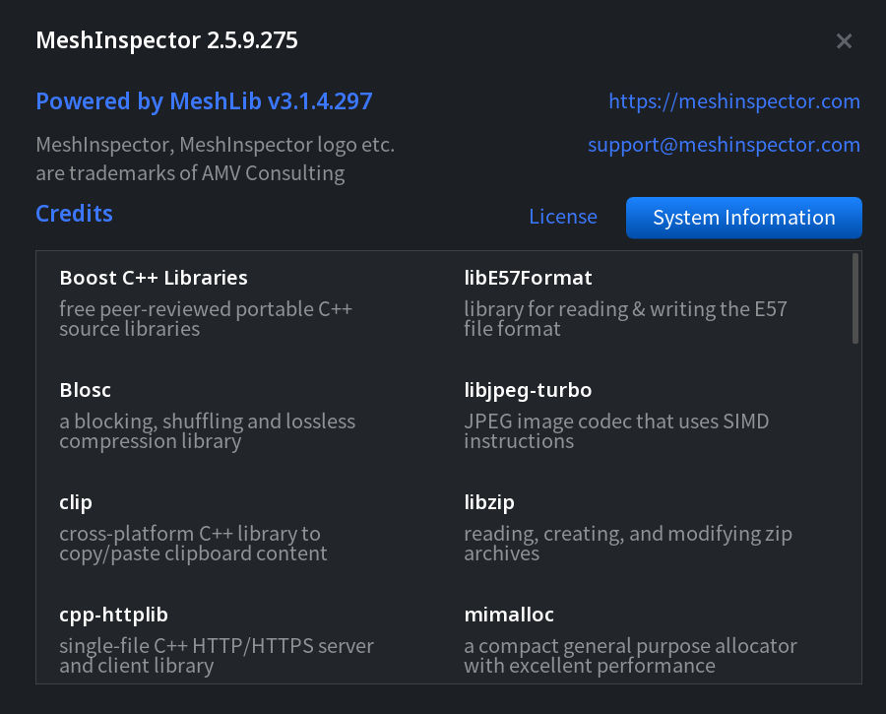The height and width of the screenshot is (714, 886).
Task: Click 'JPEG image codec that uses SIMD' description
Action: coord(616,422)
